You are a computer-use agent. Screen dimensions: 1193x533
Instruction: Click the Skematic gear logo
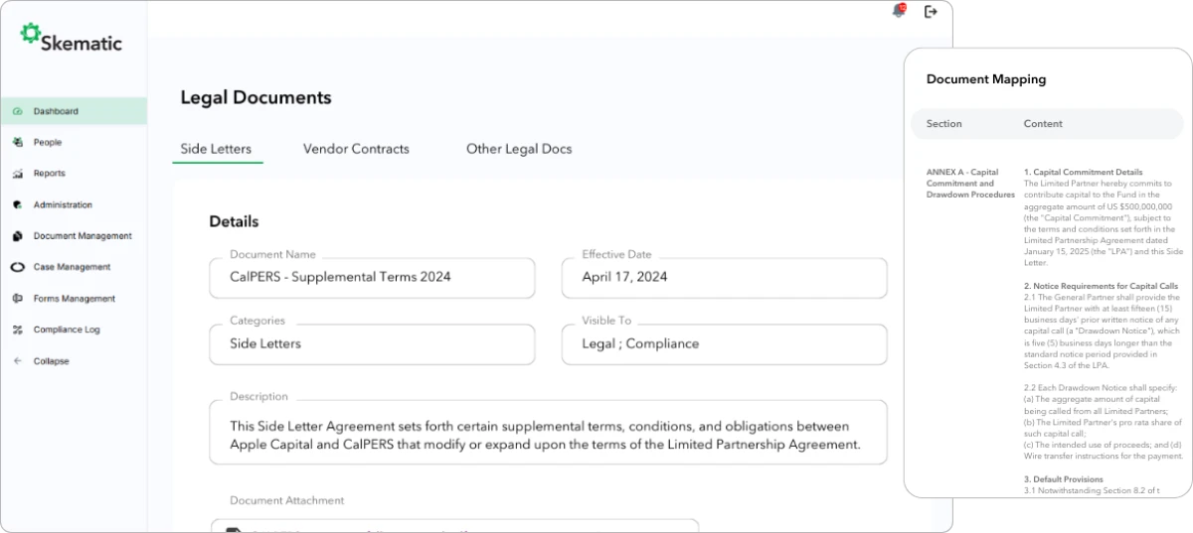(x=30, y=34)
